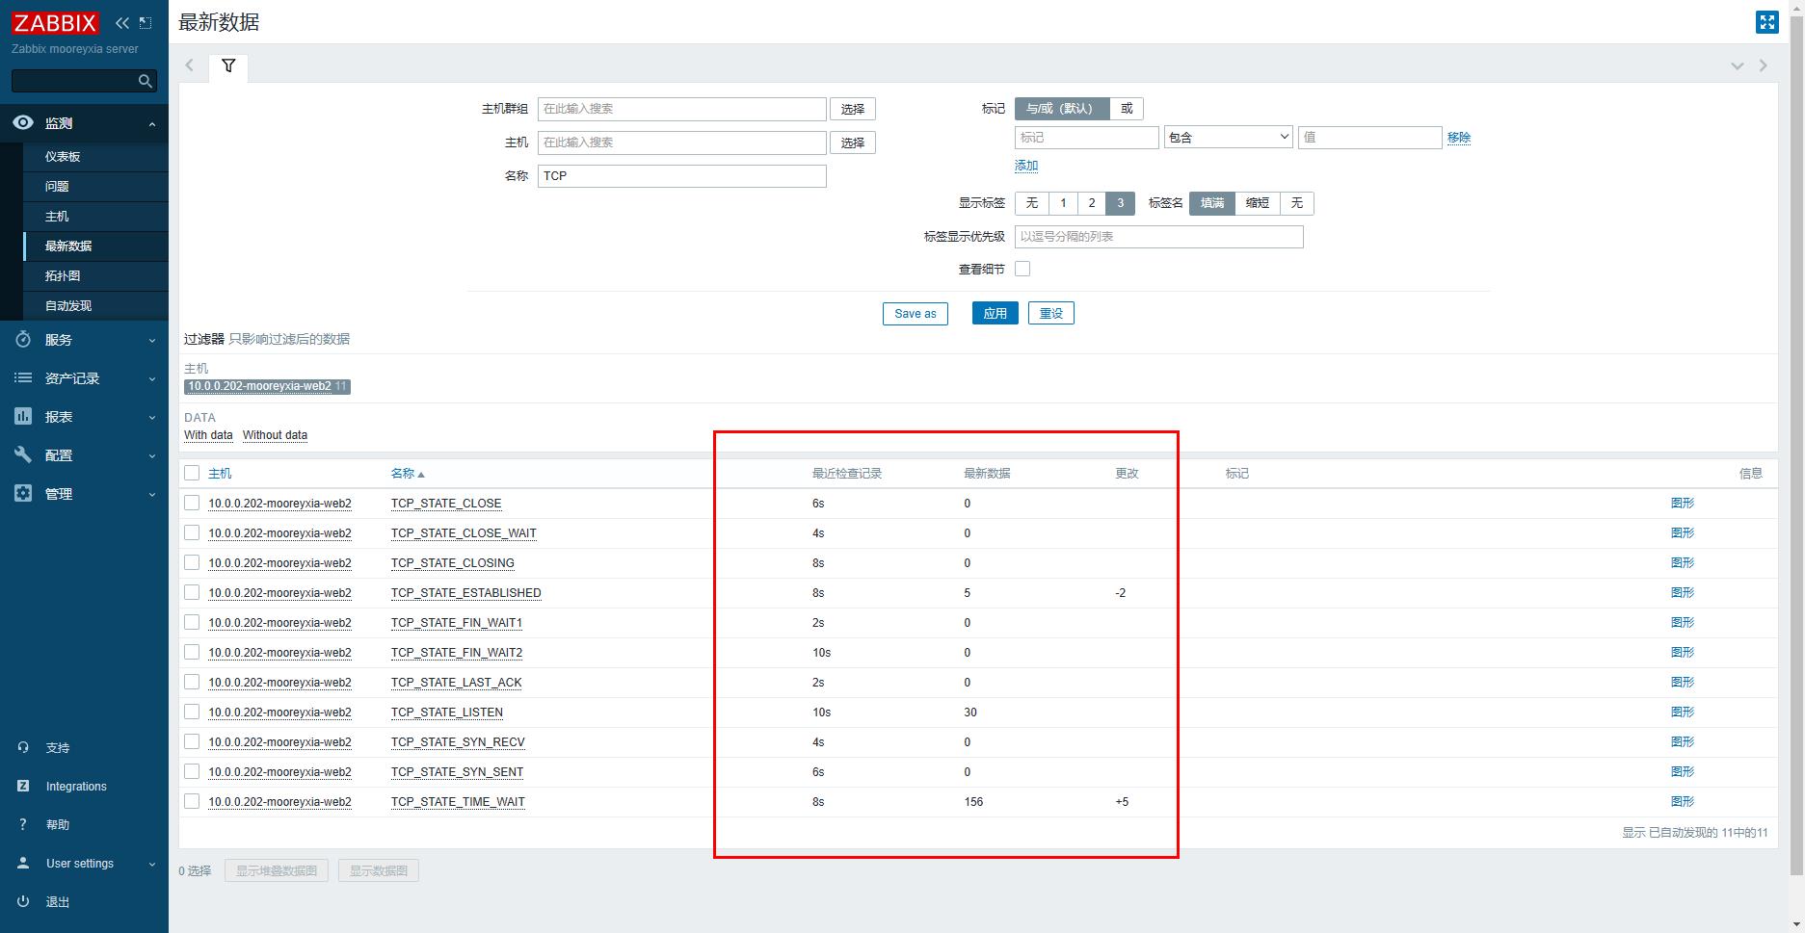Expand the 报表 menu section
1805x933 pixels.
coord(152,417)
